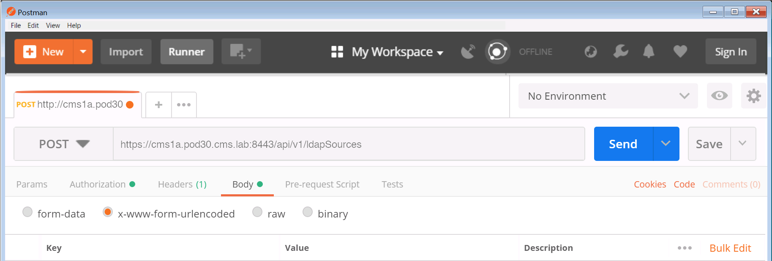
Task: Select the form-data radio button
Action: click(x=27, y=212)
